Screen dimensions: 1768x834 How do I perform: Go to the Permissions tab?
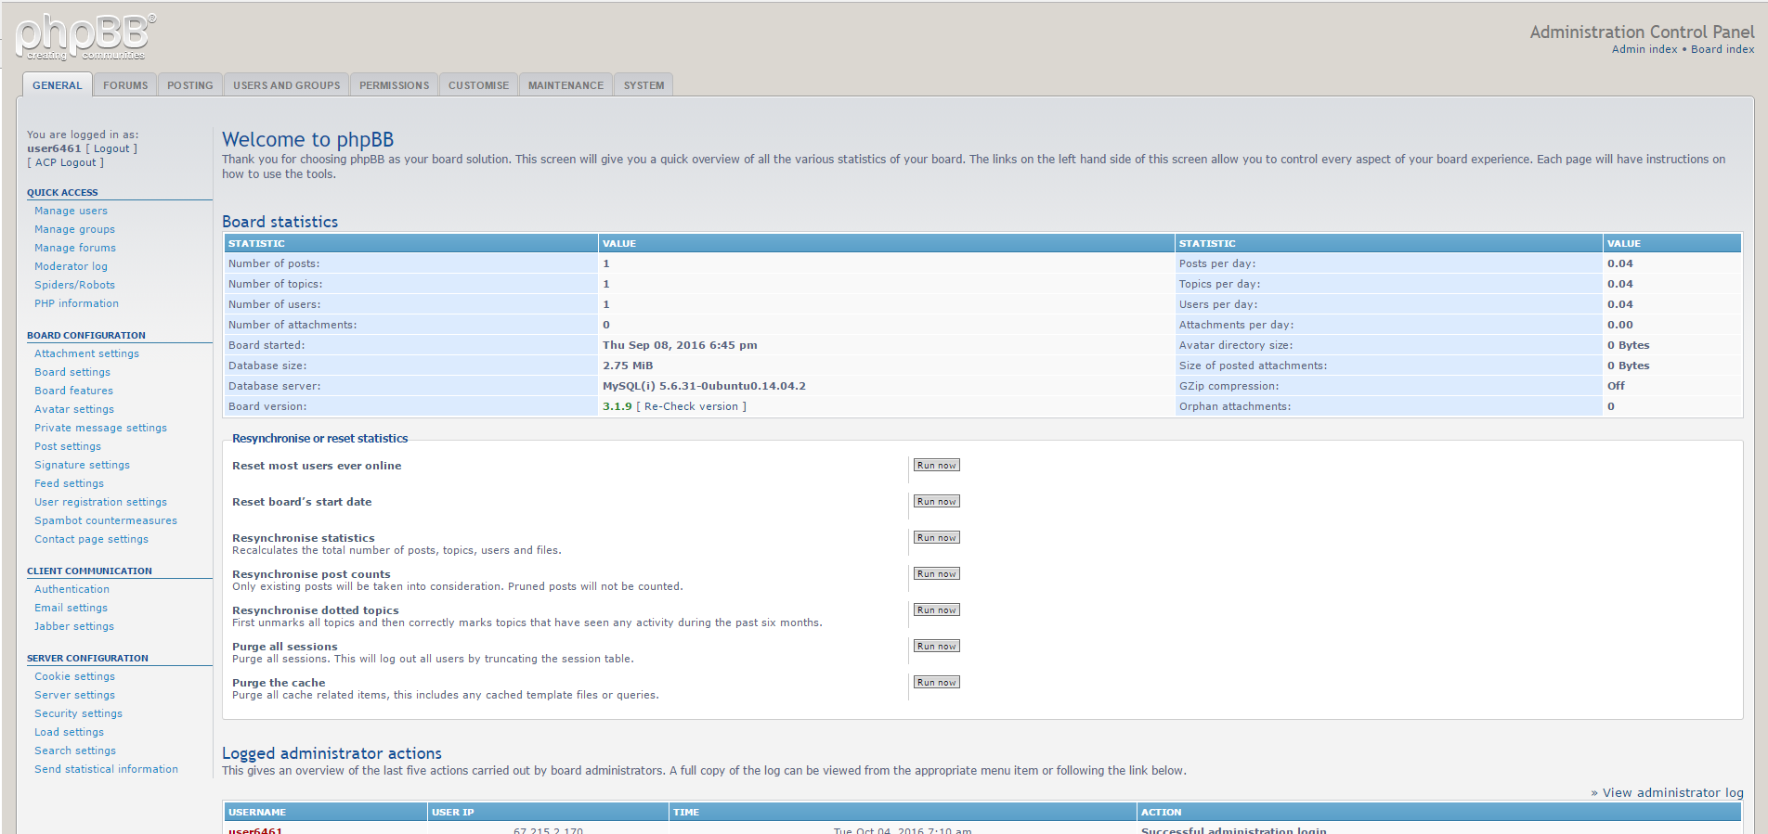click(395, 85)
